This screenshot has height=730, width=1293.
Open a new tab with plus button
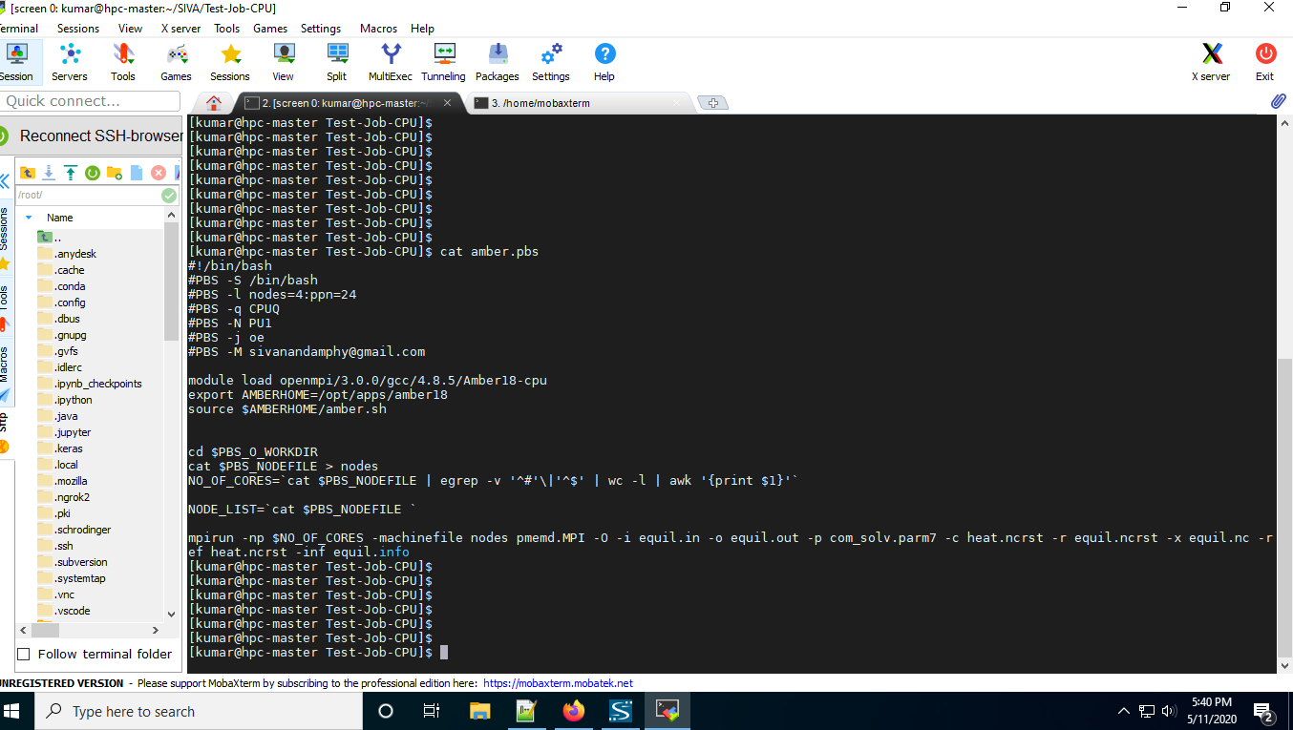click(712, 103)
